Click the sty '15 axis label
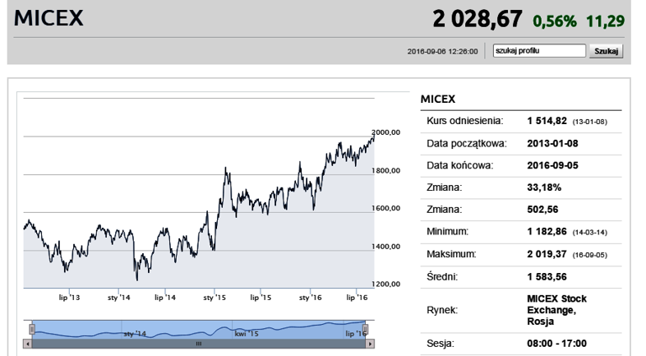The image size is (646, 356). pos(215,298)
